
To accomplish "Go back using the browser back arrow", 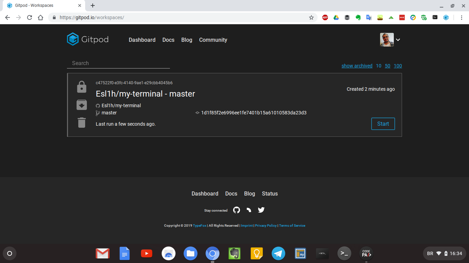I will pyautogui.click(x=8, y=17).
